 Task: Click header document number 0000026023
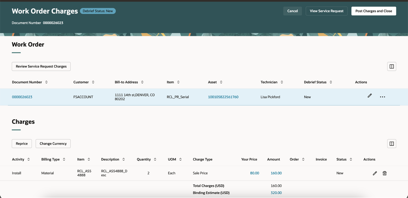click(53, 23)
